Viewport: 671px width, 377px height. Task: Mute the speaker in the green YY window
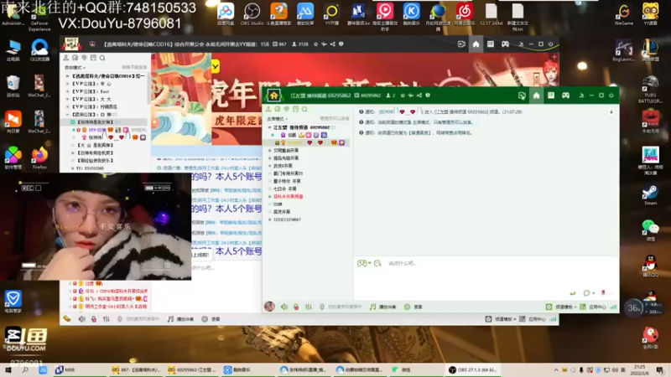(x=284, y=307)
